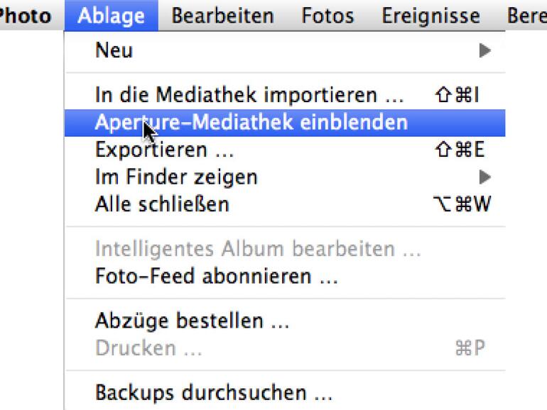Open the Fotos menu

pos(327,15)
